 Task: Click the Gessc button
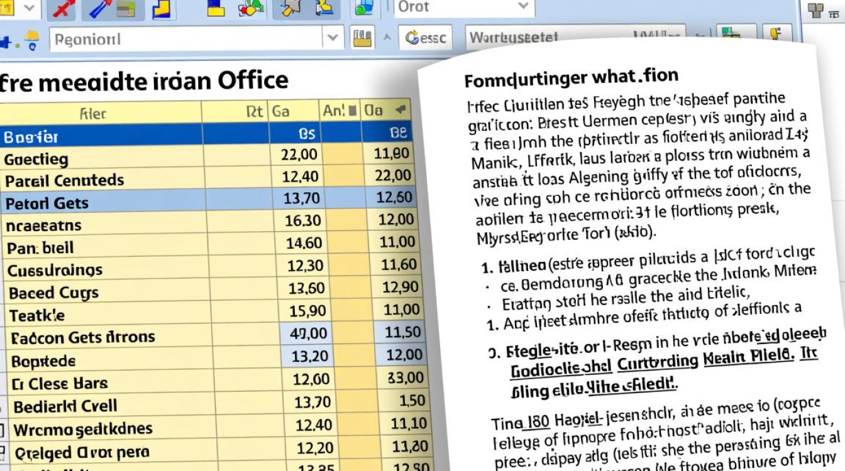click(x=426, y=38)
